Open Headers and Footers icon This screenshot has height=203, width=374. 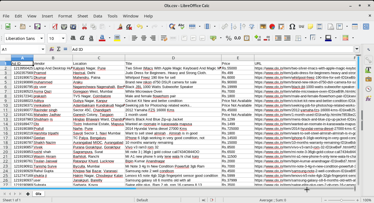[x=320, y=27]
